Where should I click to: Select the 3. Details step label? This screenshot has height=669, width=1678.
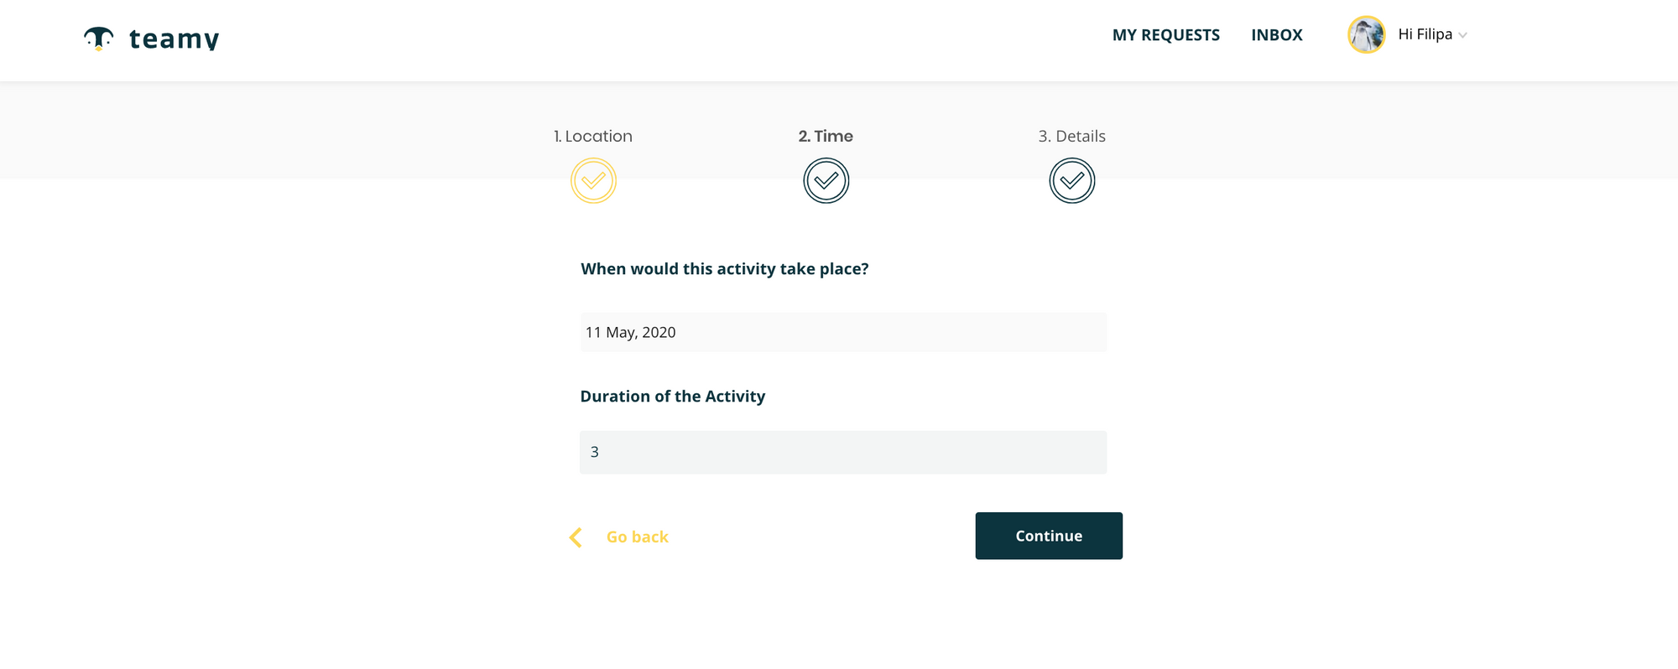tap(1071, 136)
